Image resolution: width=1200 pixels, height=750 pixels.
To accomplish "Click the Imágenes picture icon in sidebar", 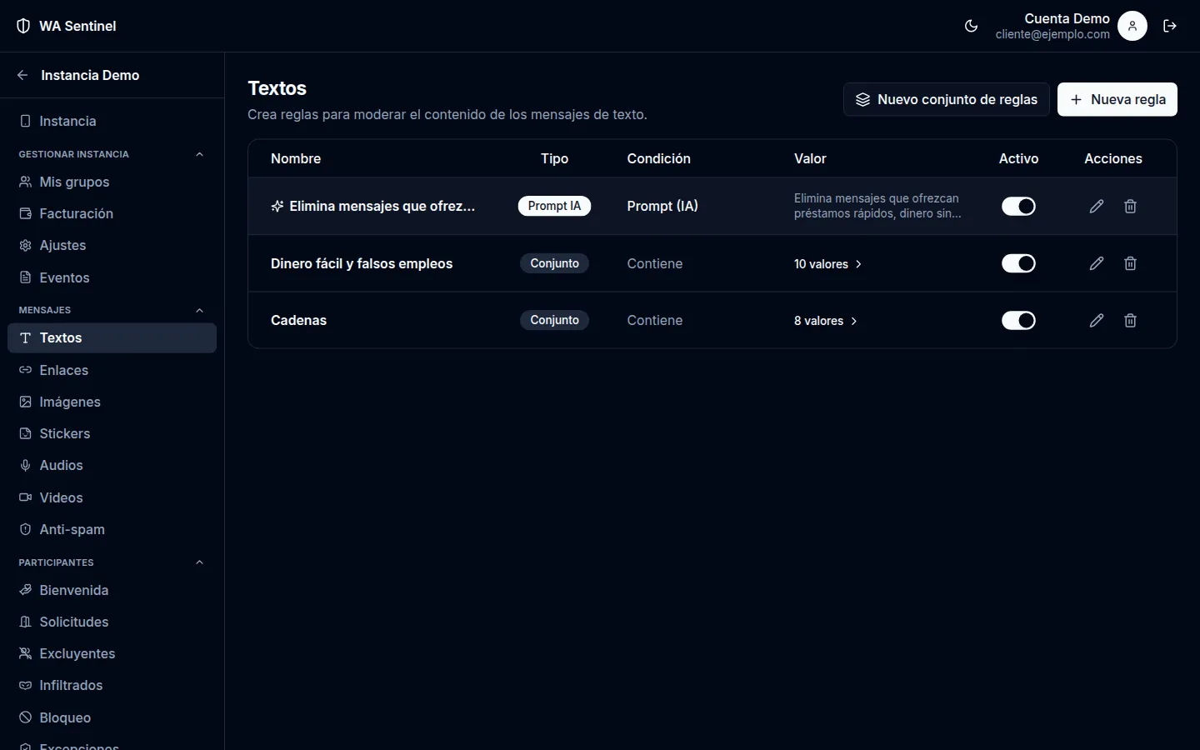I will point(25,402).
